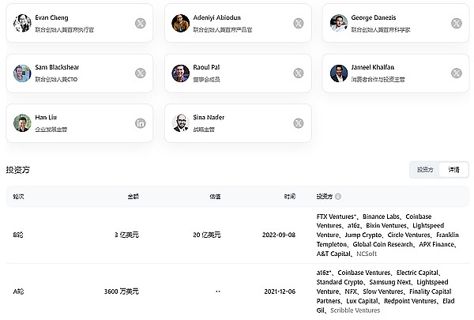Viewport: 474px width, 320px height.
Task: Open the Scribble Ventures investor link
Action: 355,311
